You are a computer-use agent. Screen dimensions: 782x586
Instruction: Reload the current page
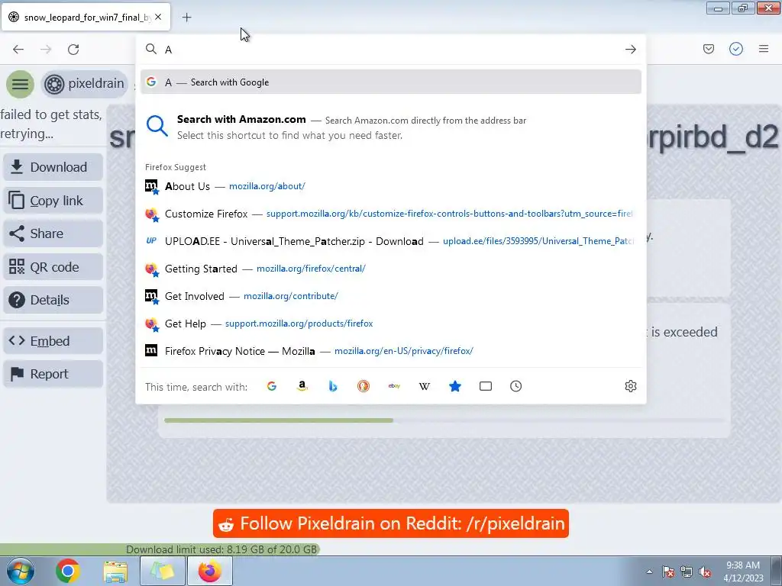(73, 50)
